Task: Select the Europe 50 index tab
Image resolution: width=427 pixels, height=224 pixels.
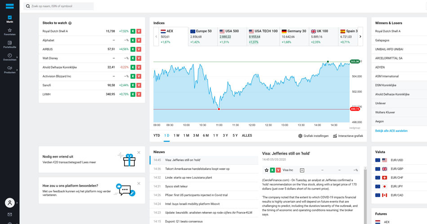Action: click(203, 37)
